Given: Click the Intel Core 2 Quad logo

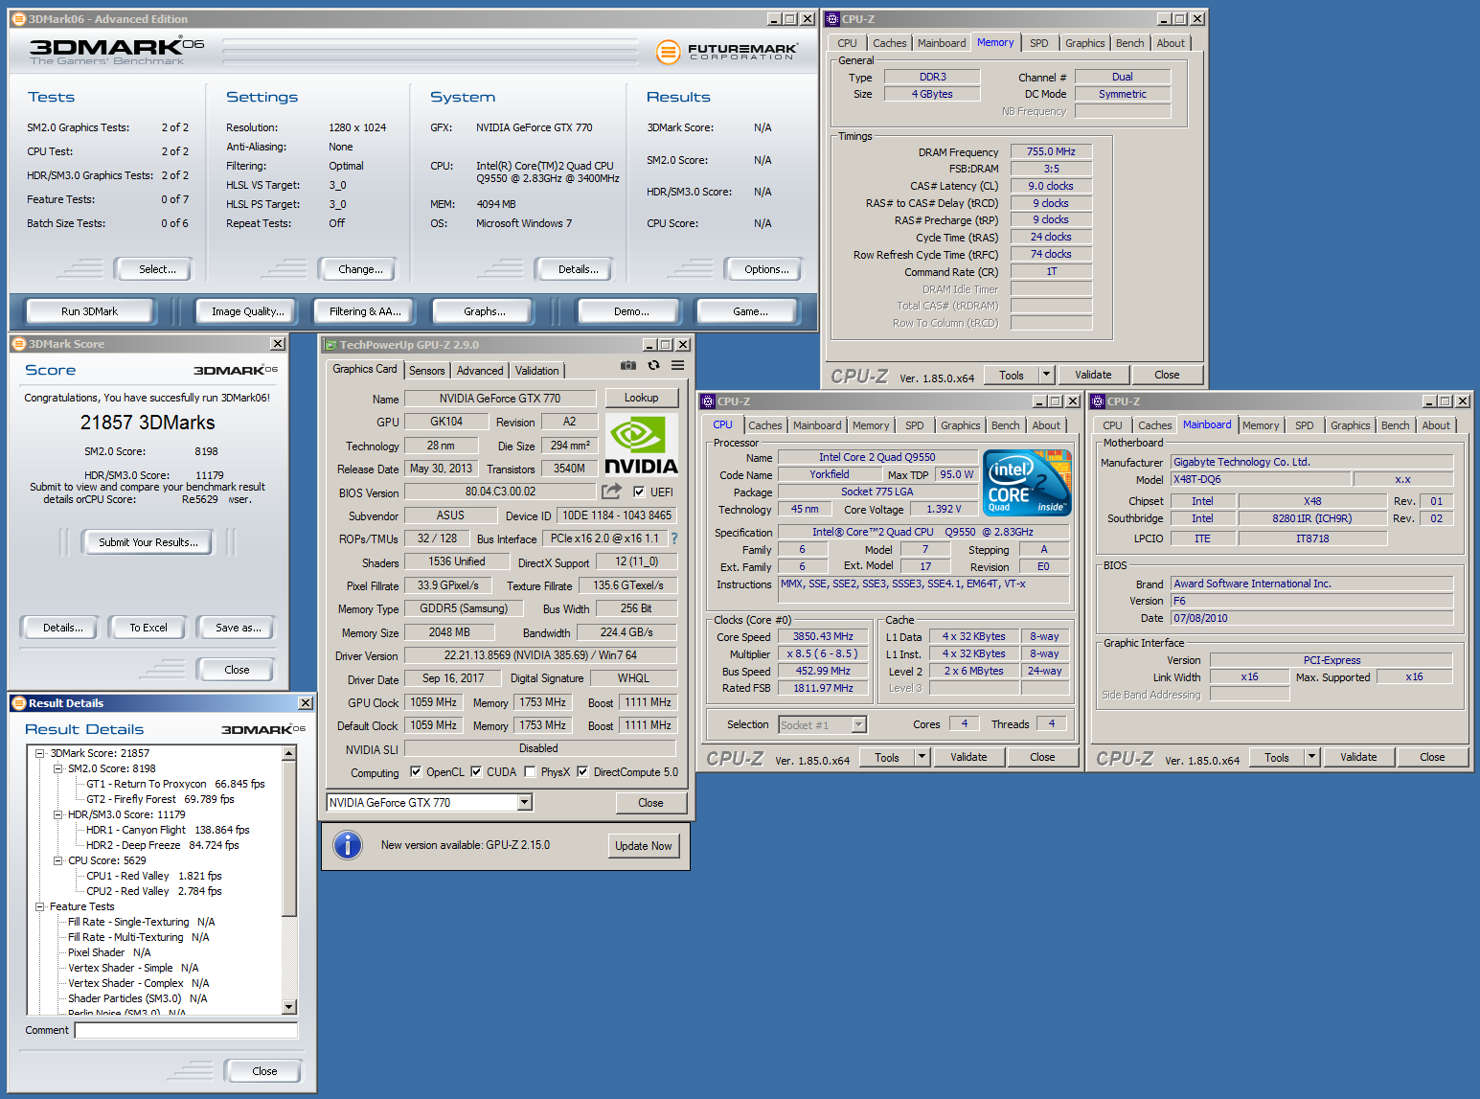Looking at the screenshot, I should point(1028,483).
